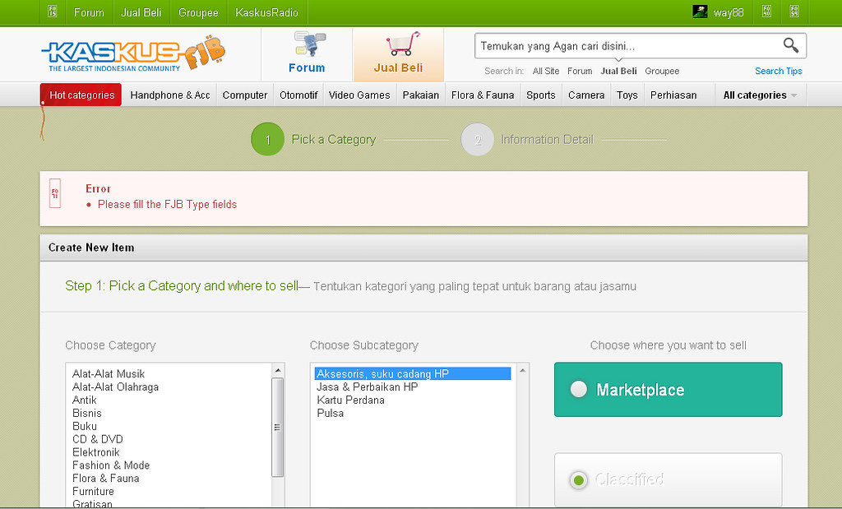Select 'Fashion & Mode' in the Category list
The width and height of the screenshot is (842, 509).
111,465
